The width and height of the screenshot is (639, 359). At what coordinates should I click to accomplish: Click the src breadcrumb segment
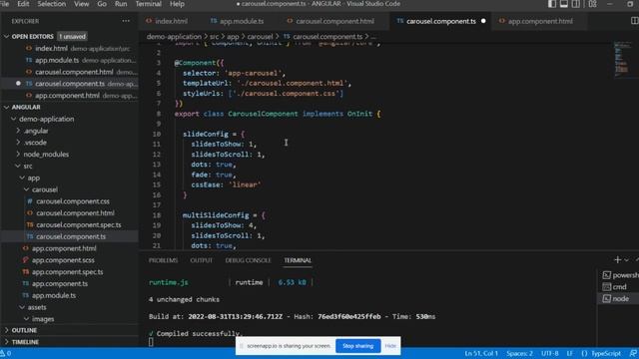coord(214,37)
